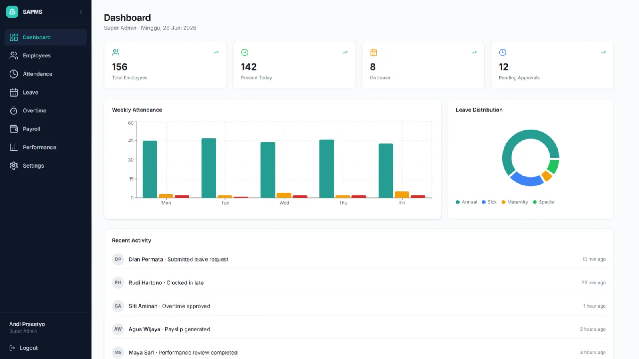
Task: Click the Weekly Attendance chart title
Action: click(137, 110)
